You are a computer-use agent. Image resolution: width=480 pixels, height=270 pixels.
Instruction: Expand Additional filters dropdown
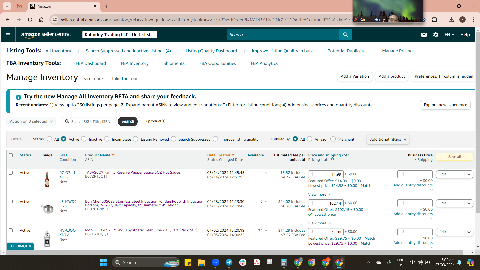coord(388,139)
